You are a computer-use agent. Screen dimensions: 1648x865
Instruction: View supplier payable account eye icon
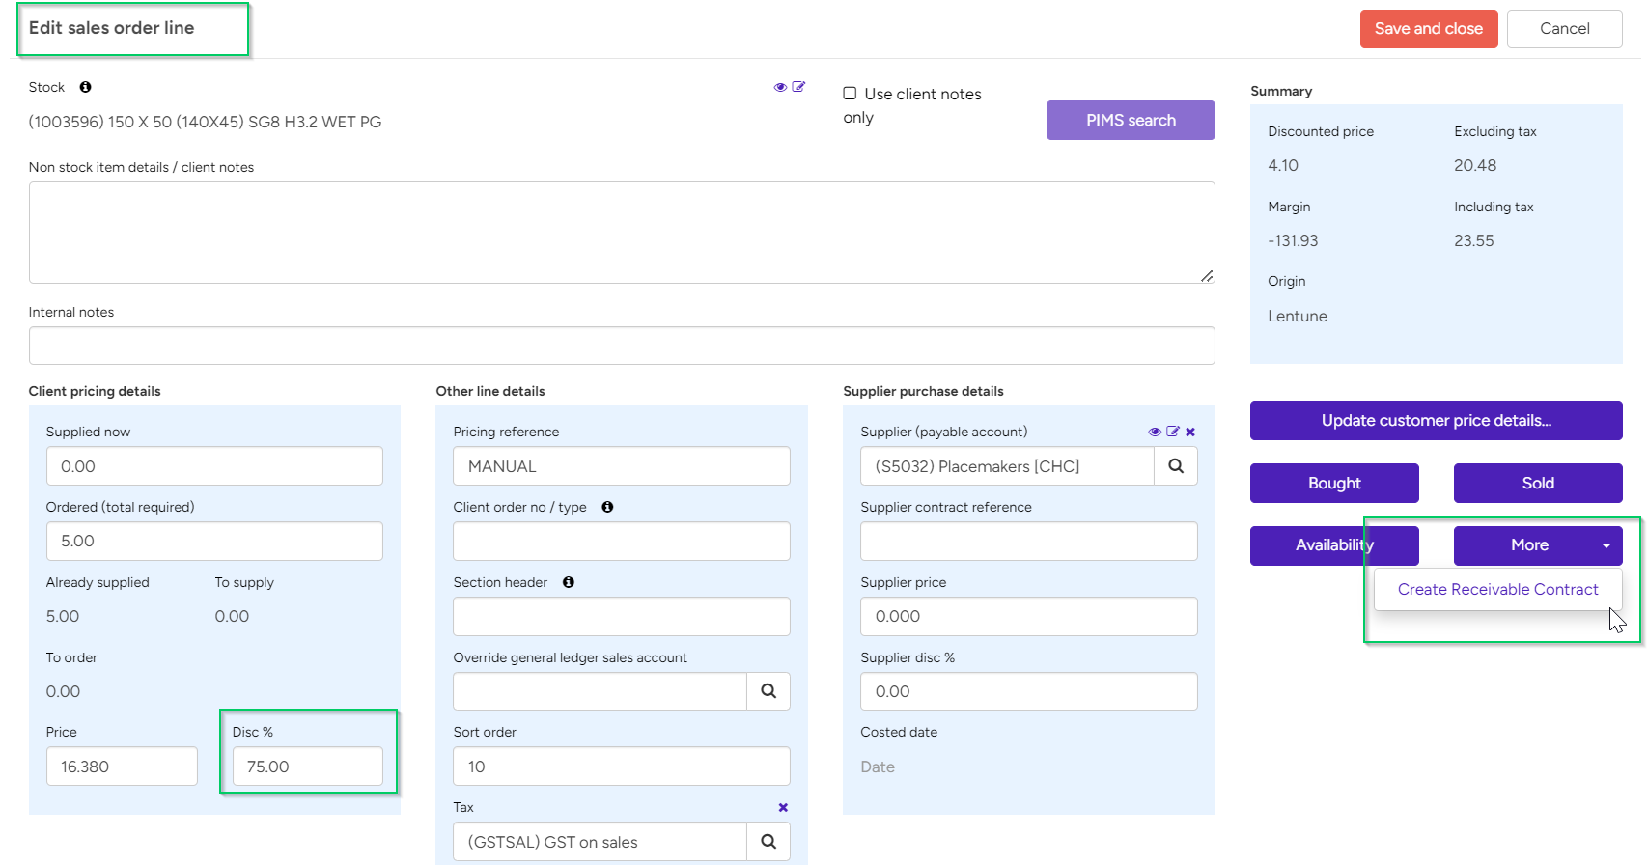pos(1155,432)
